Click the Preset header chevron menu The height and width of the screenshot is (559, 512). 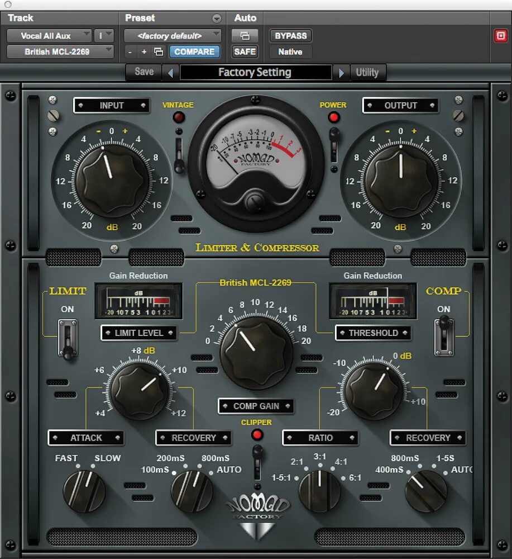(x=217, y=18)
